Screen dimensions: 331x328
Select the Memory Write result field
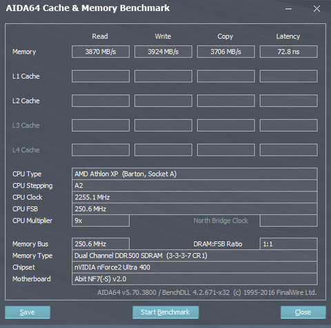(163, 52)
